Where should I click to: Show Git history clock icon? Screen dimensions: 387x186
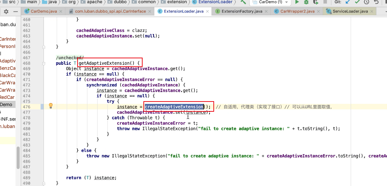click(x=367, y=2)
